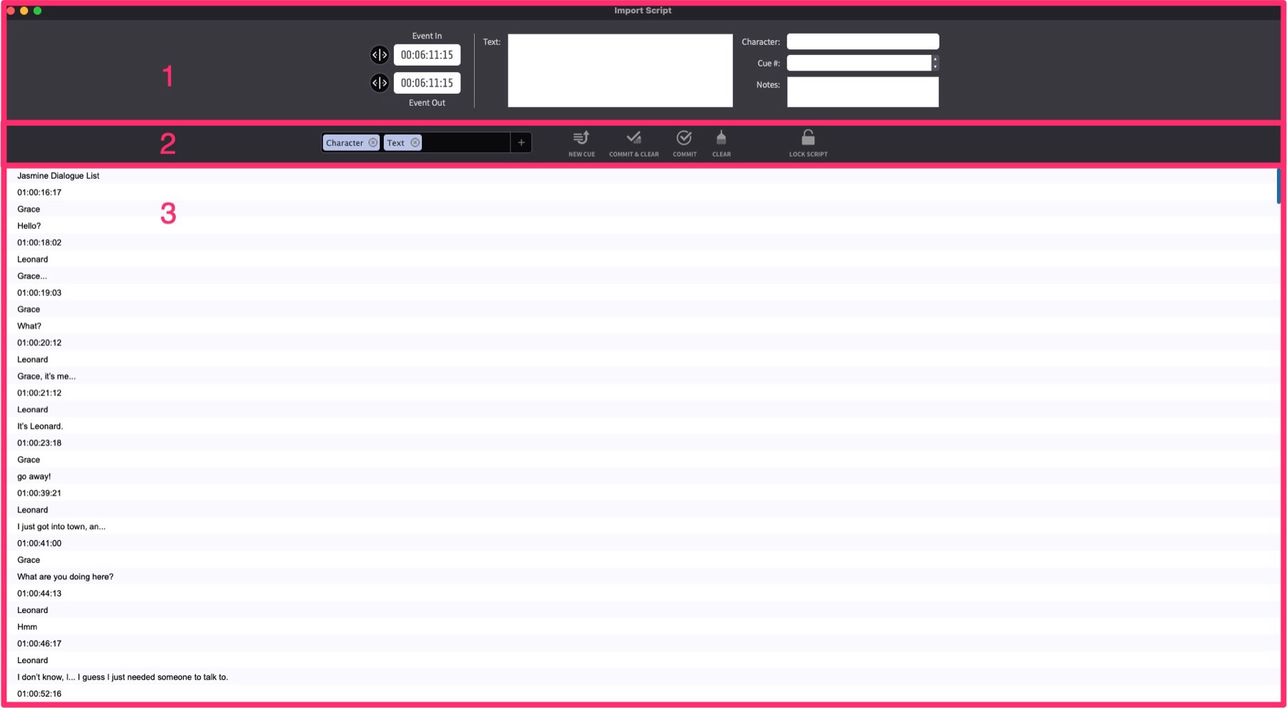The width and height of the screenshot is (1287, 708).
Task: Select the 'I don't know, I... I guess' line
Action: click(123, 677)
